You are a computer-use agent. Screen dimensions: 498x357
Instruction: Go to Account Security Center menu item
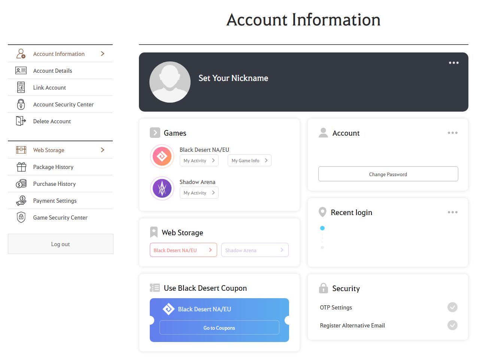point(60,104)
